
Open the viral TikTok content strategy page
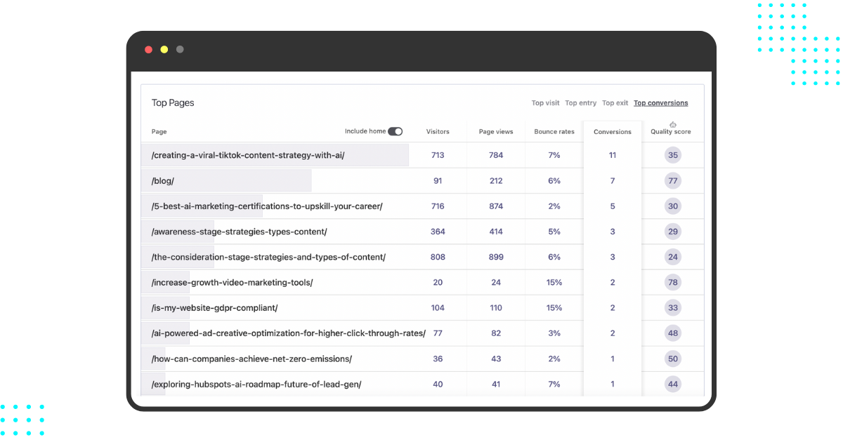tap(247, 155)
